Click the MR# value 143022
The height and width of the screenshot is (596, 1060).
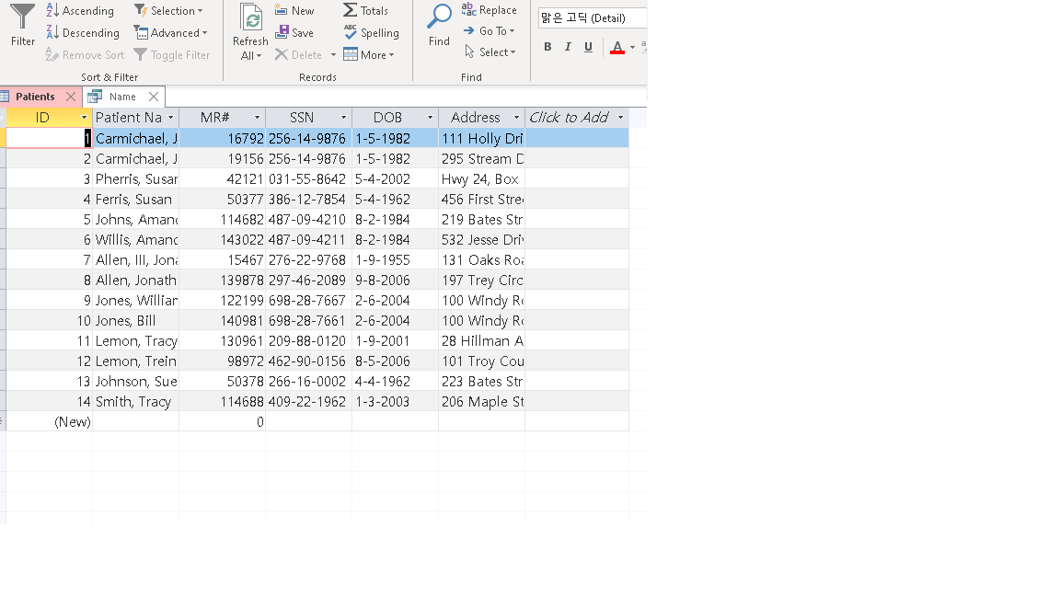coord(223,240)
